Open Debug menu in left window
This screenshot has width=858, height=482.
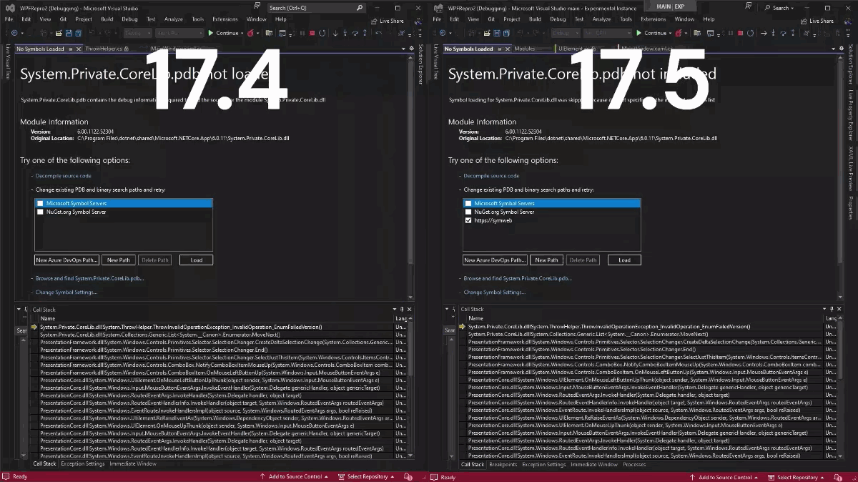point(129,19)
